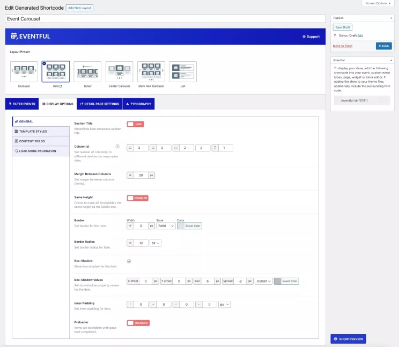
Task: Switch to the Filter Events tab
Action: click(x=21, y=104)
